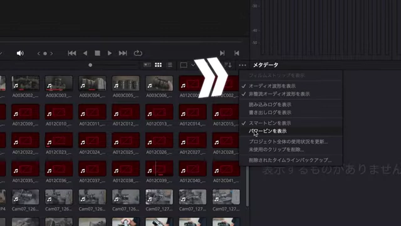
Task: Select offline clip thumbnail A012C039
Action: [159, 169]
